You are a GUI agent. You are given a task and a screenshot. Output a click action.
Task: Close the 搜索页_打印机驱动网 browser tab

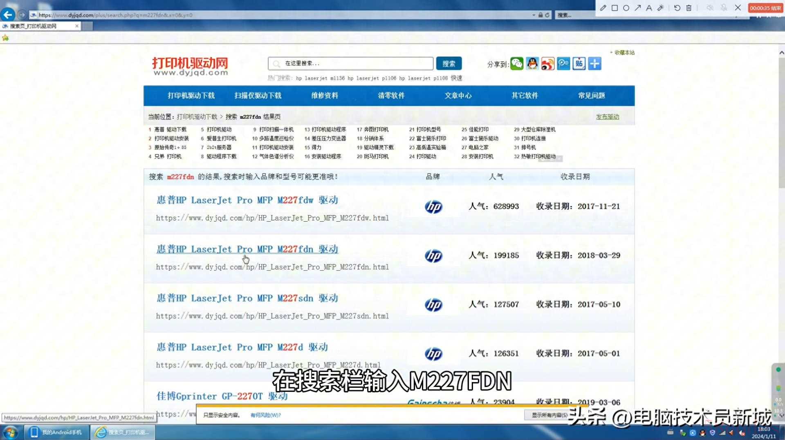[x=77, y=26]
